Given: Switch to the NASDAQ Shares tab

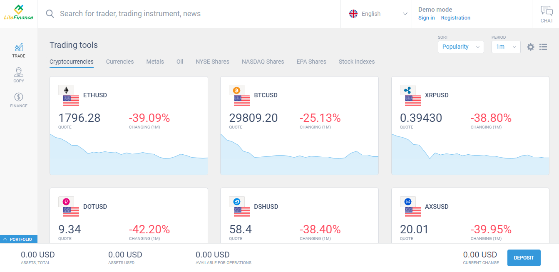Looking at the screenshot, I should tap(263, 62).
